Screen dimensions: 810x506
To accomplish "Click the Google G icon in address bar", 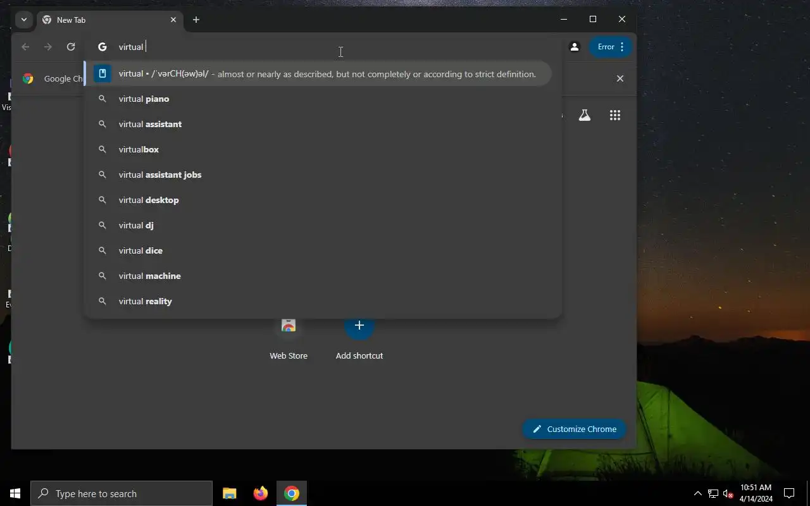I will 103,47.
